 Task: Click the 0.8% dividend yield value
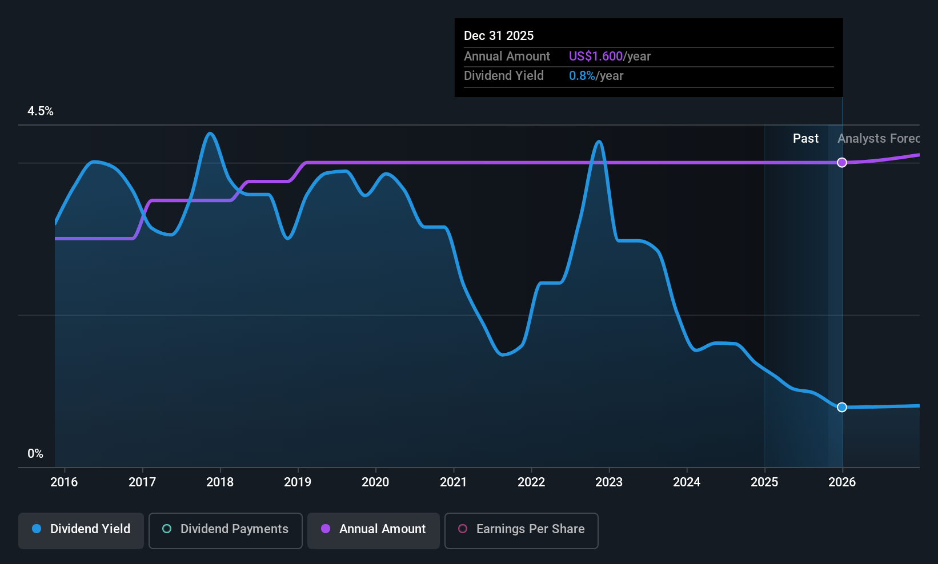582,75
